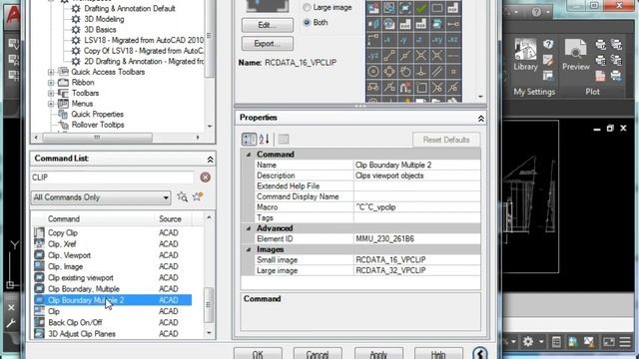
Task: Open plot Preview in AutoCAD ribbon
Action: (x=576, y=55)
